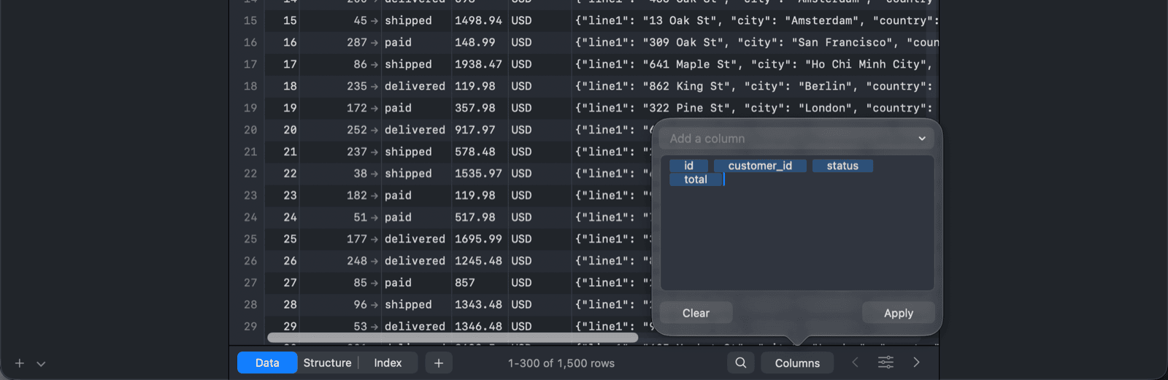Follow foreign key arrow for customer 45
The width and height of the screenshot is (1168, 380).
pos(374,21)
